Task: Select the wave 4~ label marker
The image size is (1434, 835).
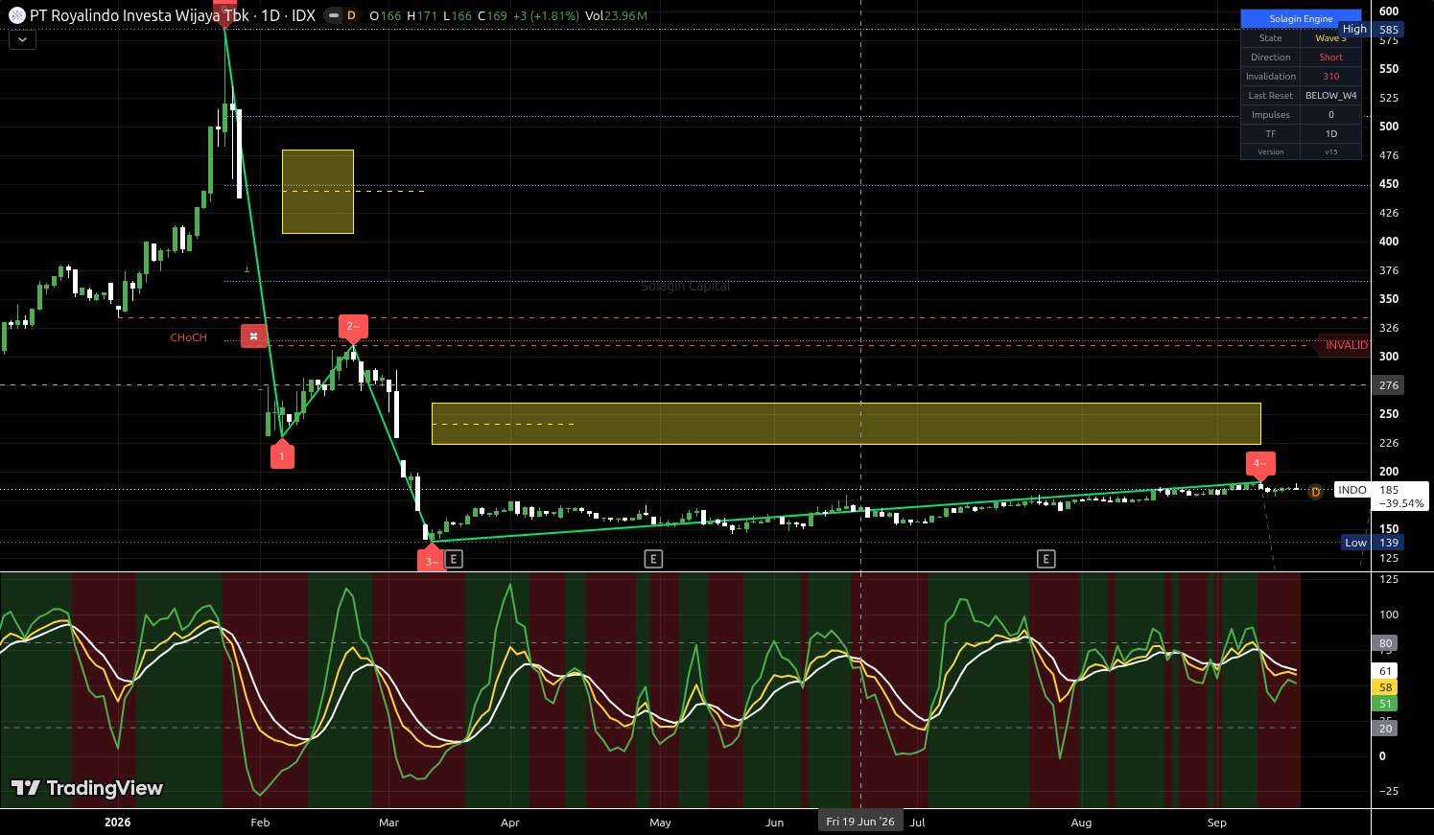Action: [x=1260, y=464]
